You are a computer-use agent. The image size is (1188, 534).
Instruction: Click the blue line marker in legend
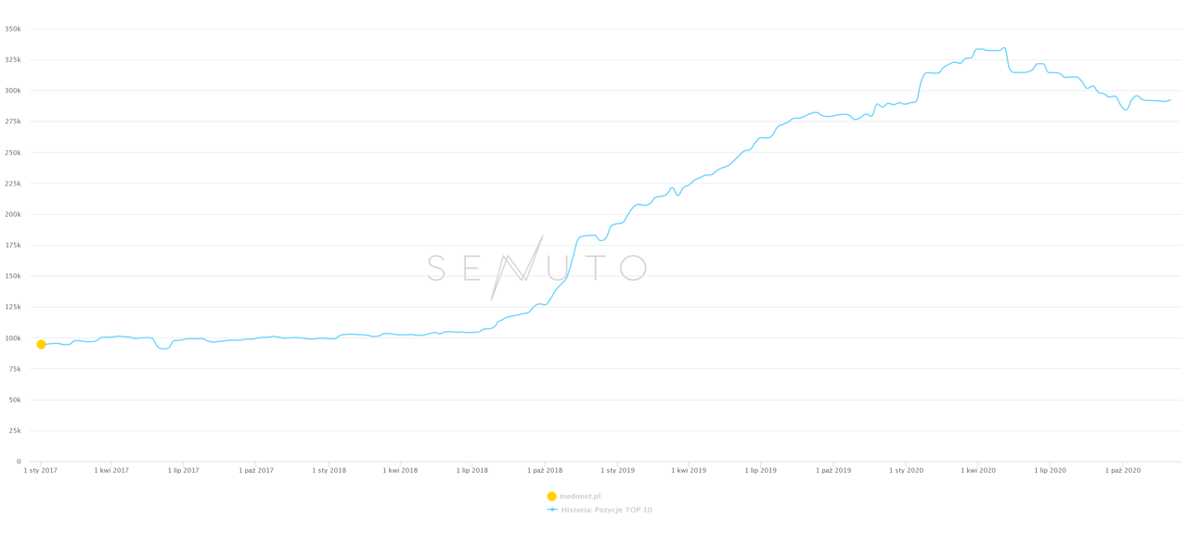[552, 510]
